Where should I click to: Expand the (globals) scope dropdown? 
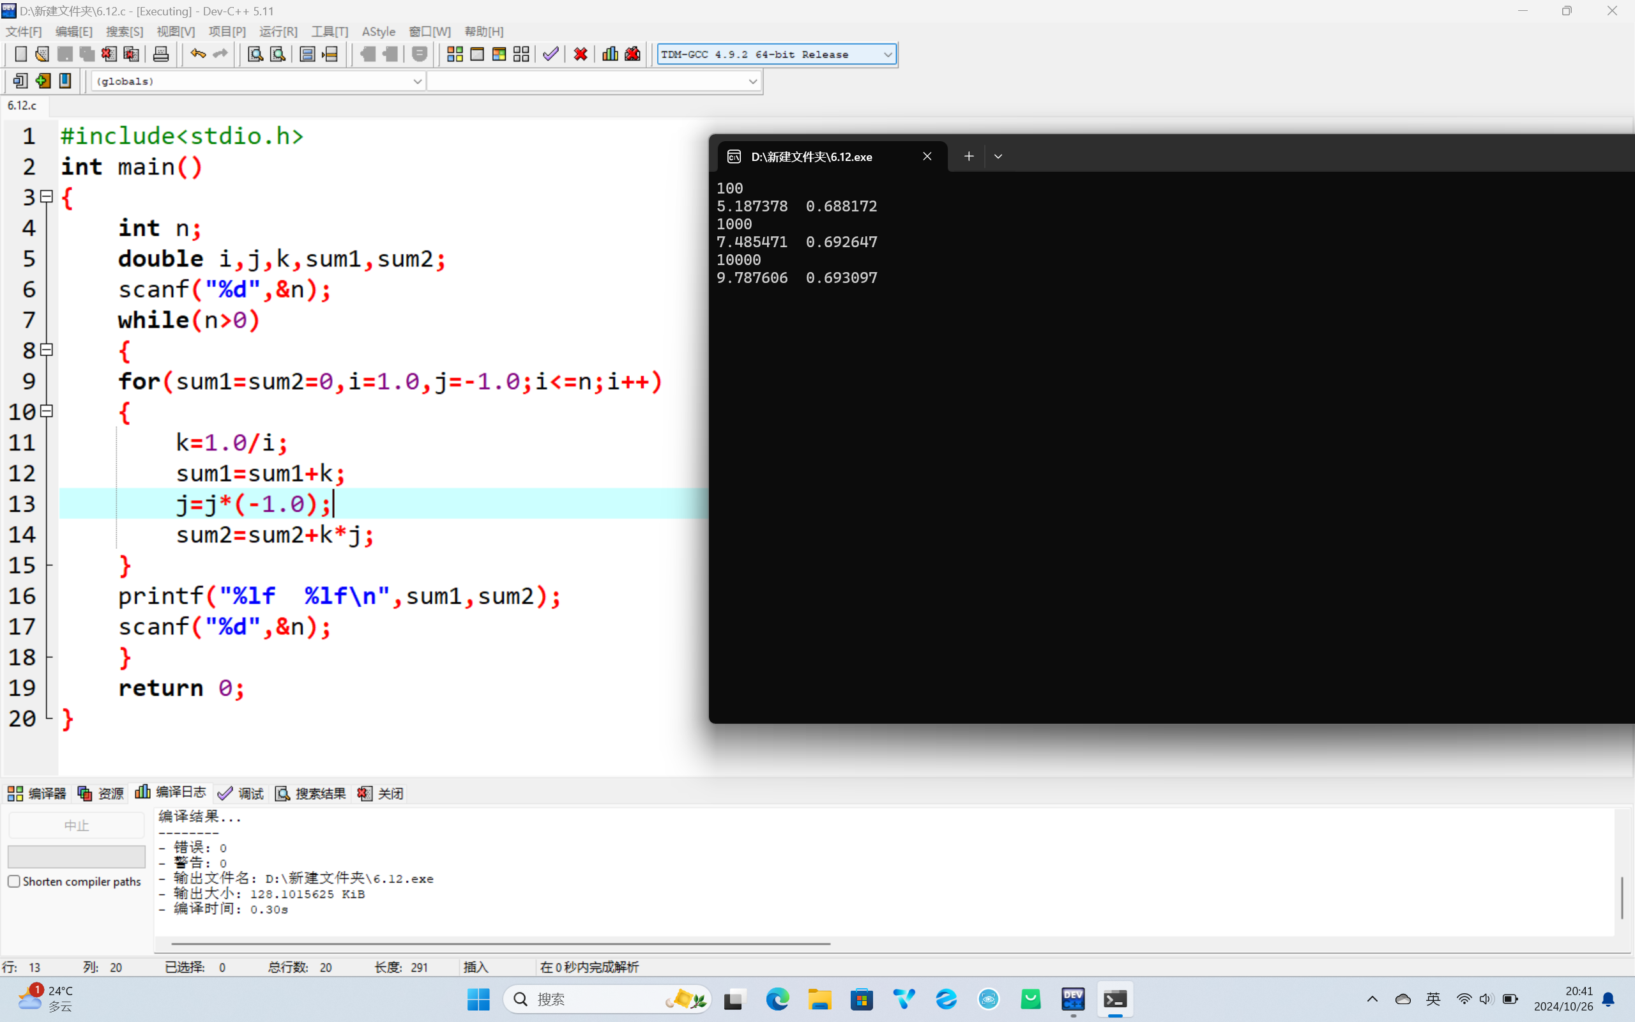coord(417,81)
